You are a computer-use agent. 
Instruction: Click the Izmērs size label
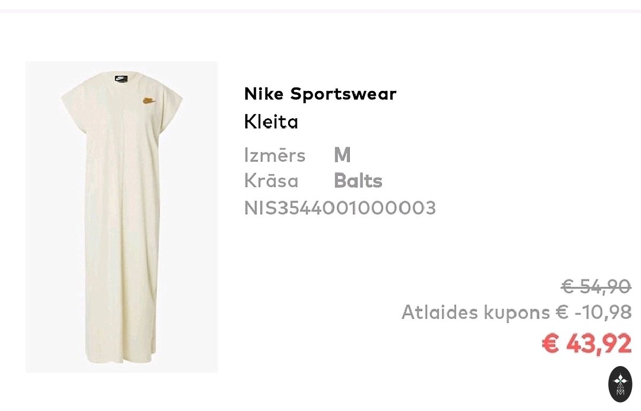click(274, 156)
